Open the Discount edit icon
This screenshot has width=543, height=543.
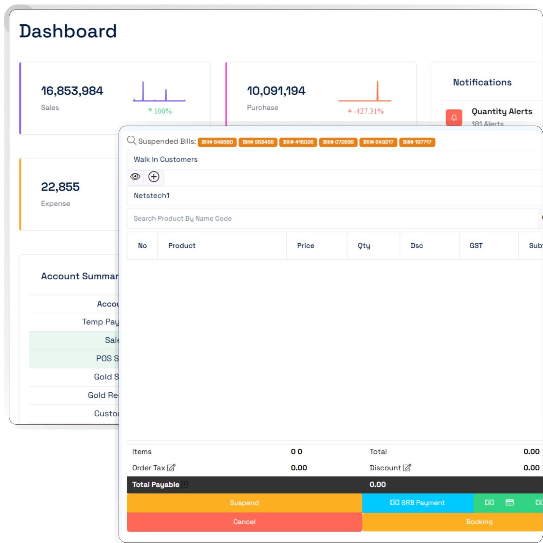click(407, 468)
